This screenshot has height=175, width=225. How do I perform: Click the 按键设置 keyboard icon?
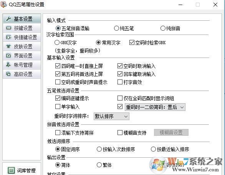pos(8,28)
